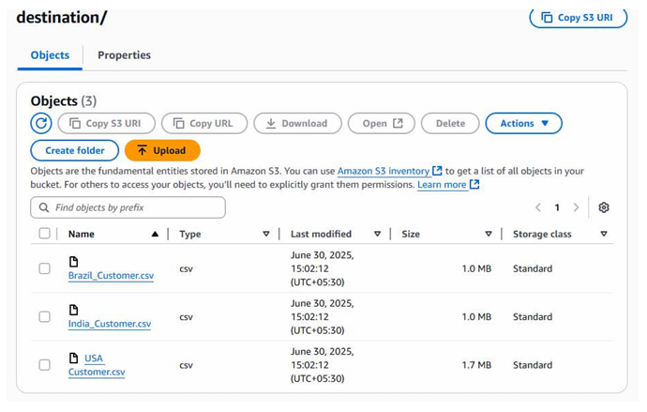Sort by Storage class column arrow
Image resolution: width=647 pixels, height=412 pixels.
[x=603, y=234]
